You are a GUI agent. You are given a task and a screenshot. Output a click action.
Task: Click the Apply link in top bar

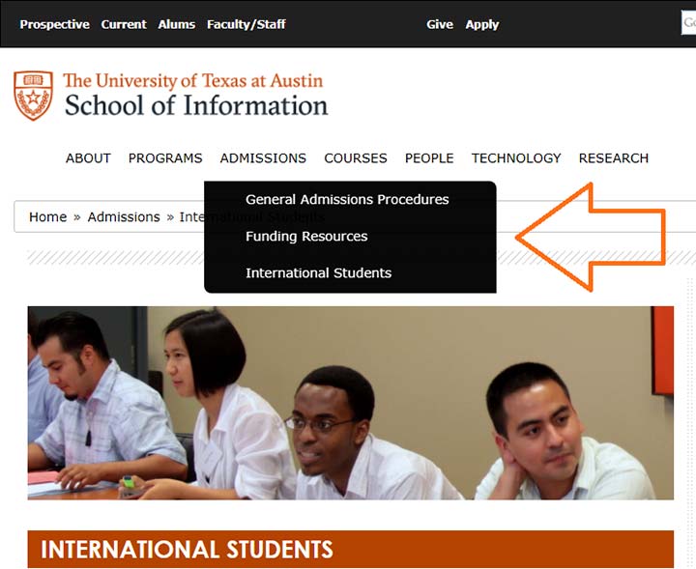482,25
